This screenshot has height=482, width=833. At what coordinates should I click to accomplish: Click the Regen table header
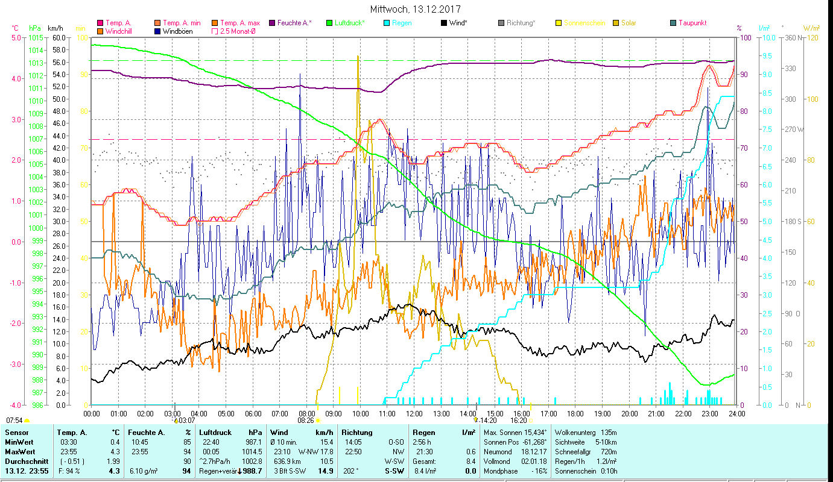(x=423, y=433)
